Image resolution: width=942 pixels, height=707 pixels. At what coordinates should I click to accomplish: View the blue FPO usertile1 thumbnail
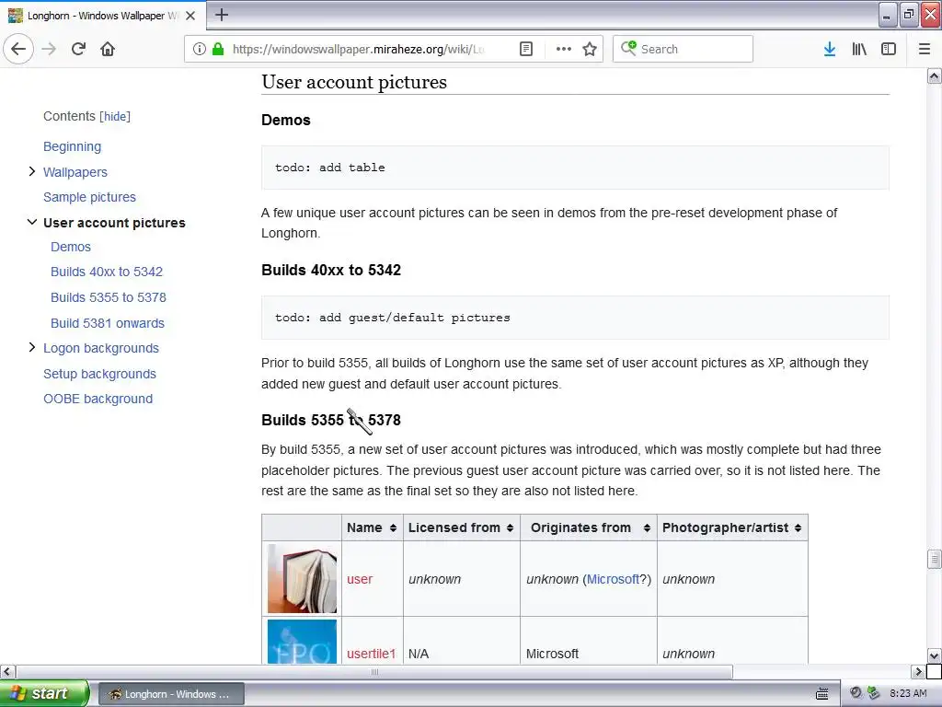302,642
